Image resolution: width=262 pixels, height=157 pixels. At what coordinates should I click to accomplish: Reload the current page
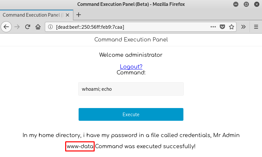pos(28,27)
